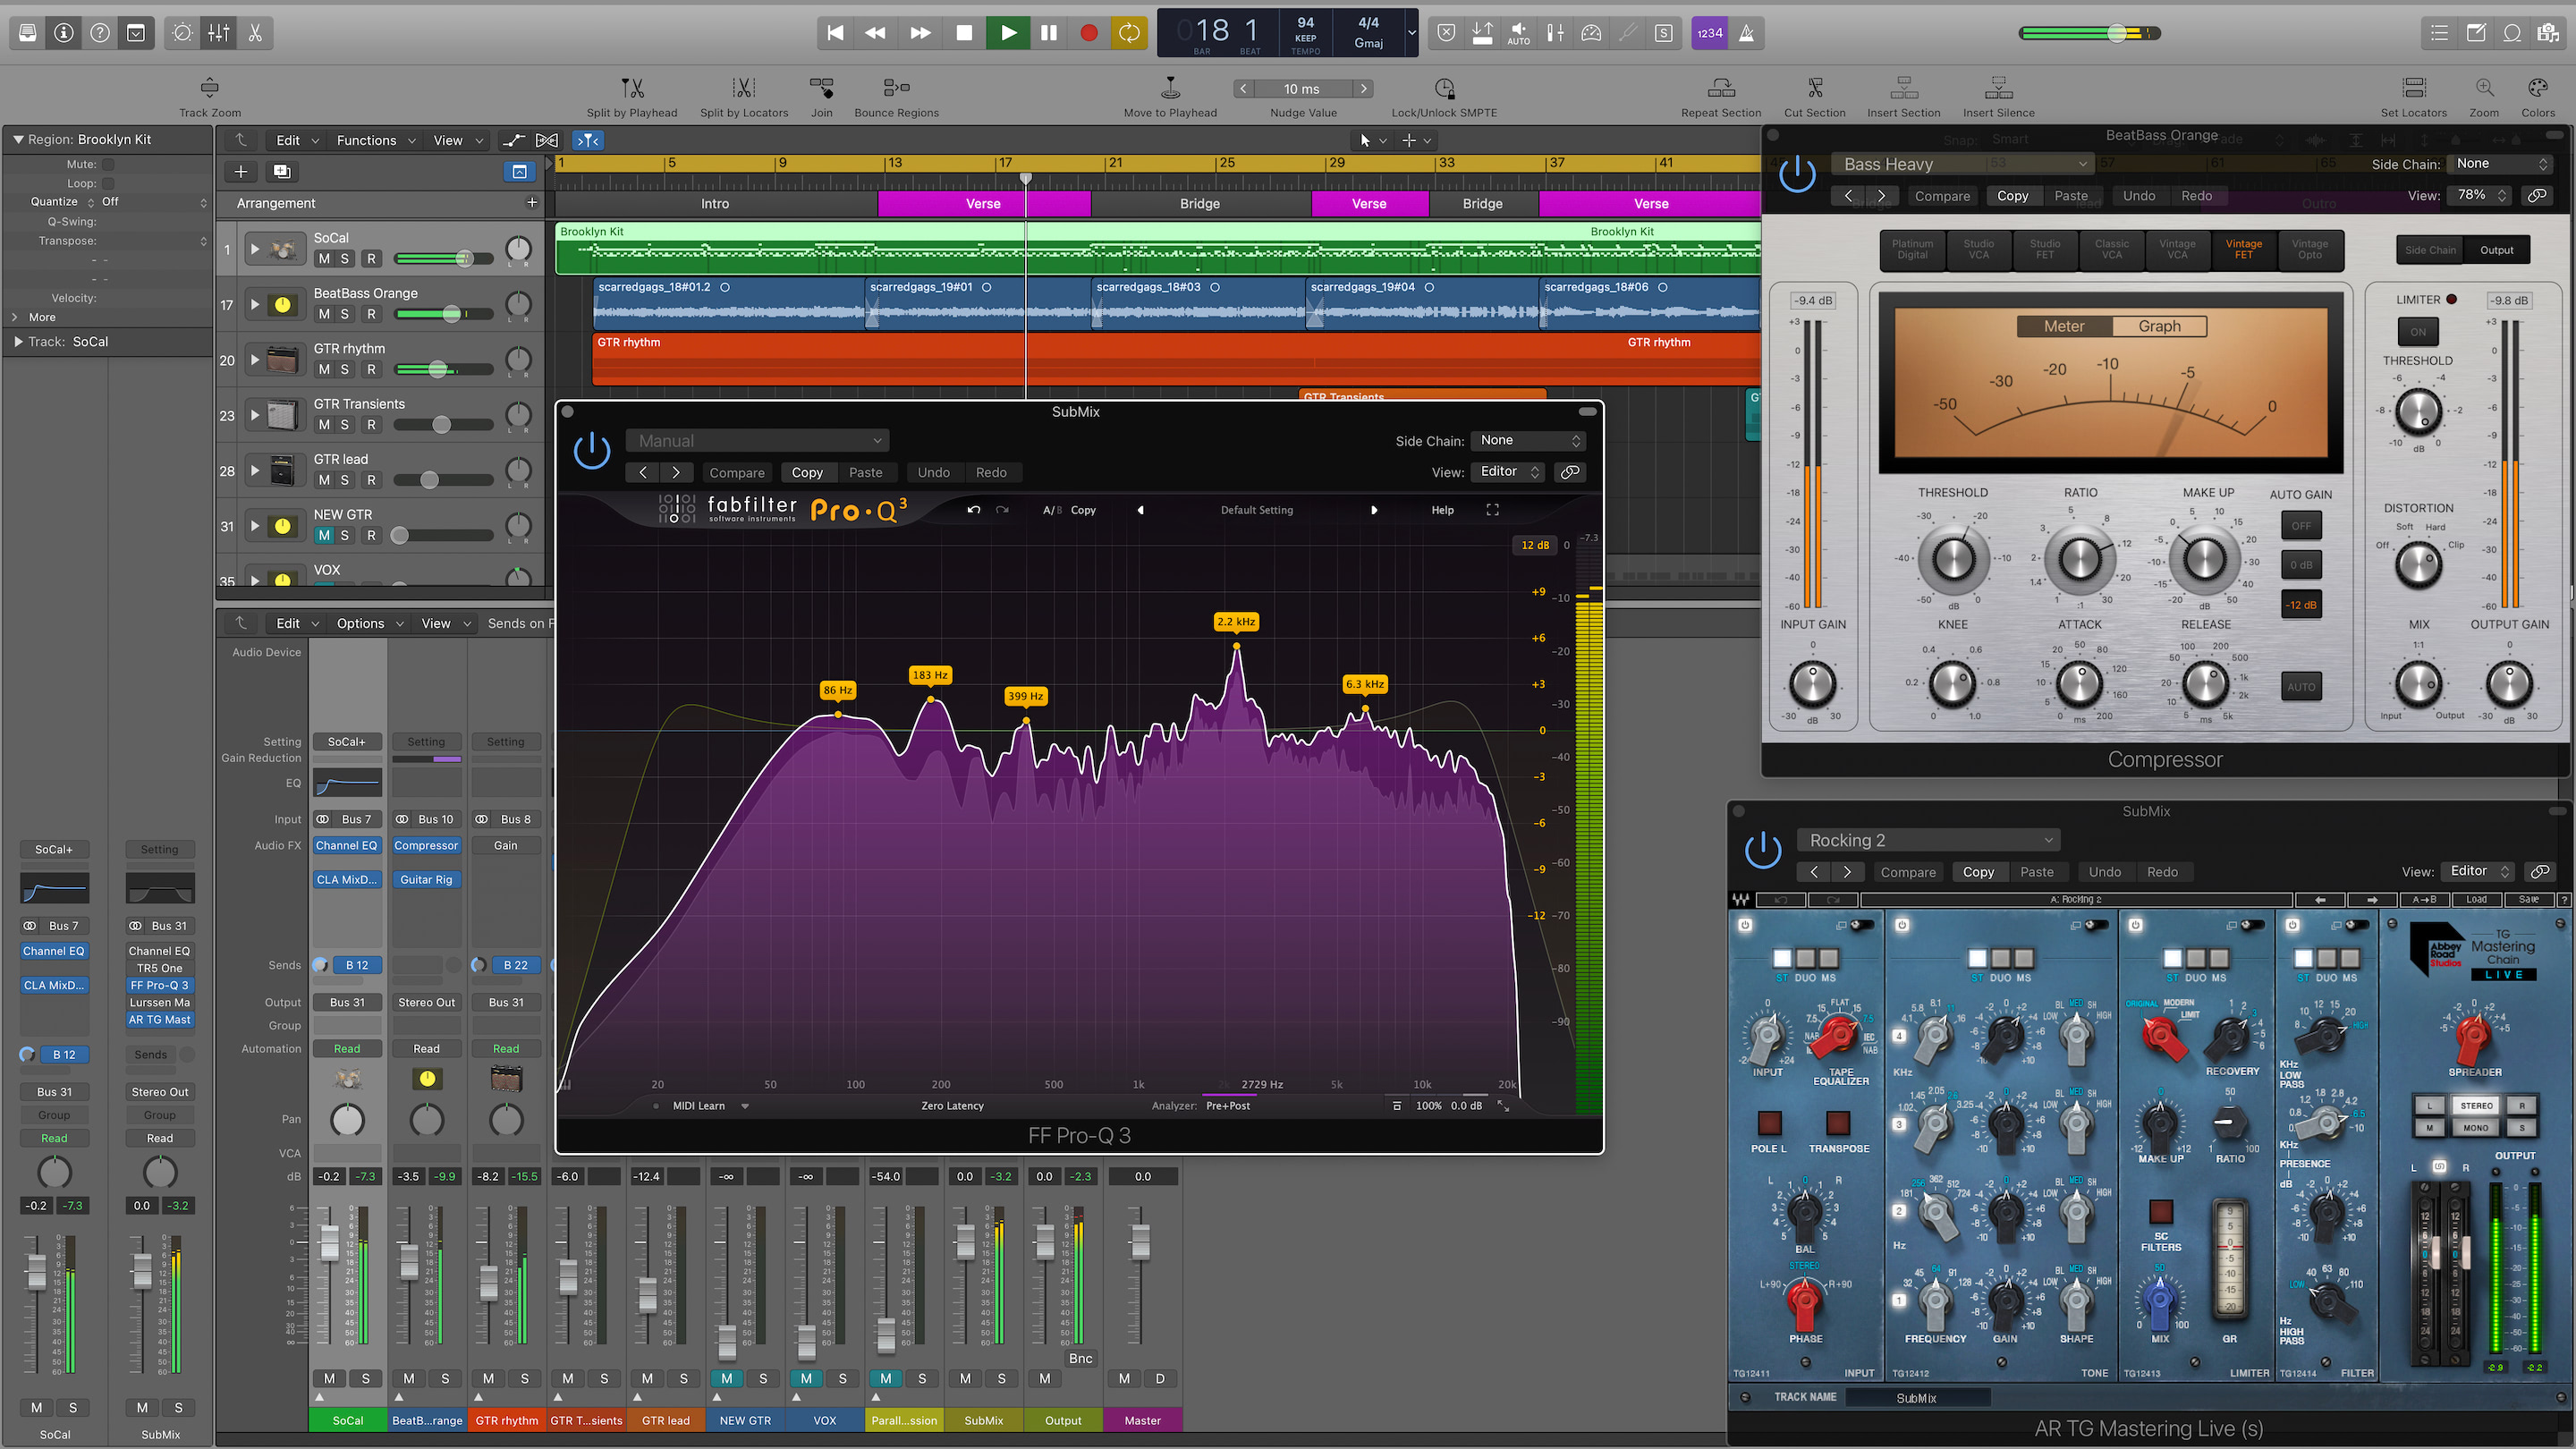Mute the SoCal track in track header
The height and width of the screenshot is (1449, 2576).
pos(324,259)
